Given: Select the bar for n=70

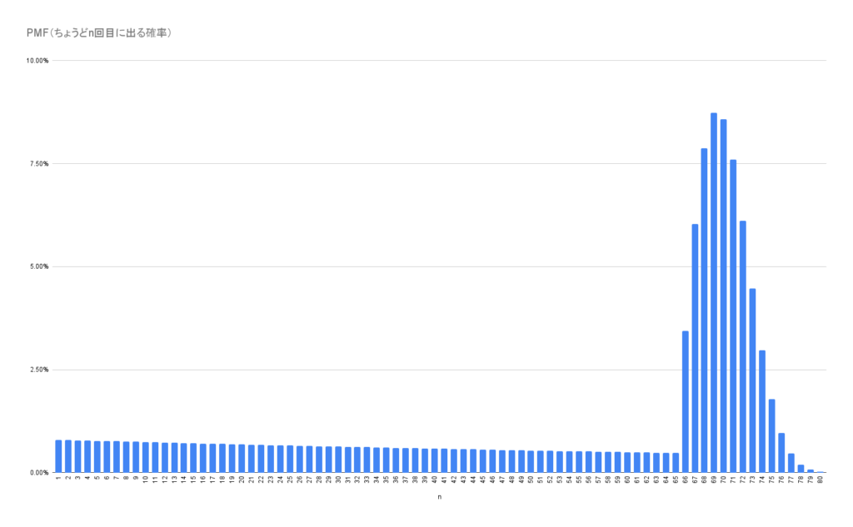Looking at the screenshot, I should (724, 296).
